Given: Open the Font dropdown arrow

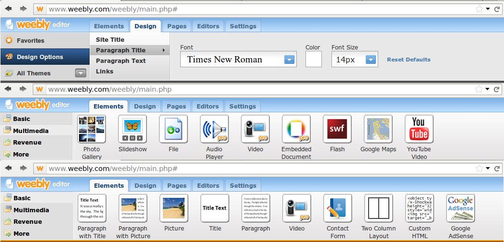Looking at the screenshot, I should [x=289, y=60].
